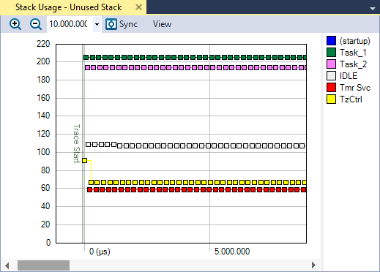Toggle the (startup) blue legend swatch

point(331,41)
